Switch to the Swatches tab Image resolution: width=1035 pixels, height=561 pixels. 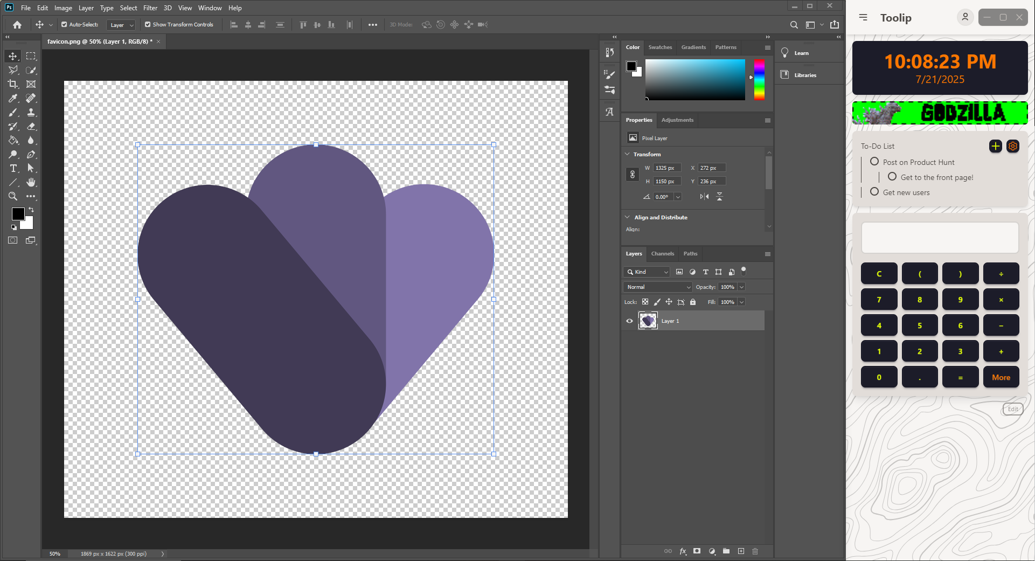pos(660,47)
